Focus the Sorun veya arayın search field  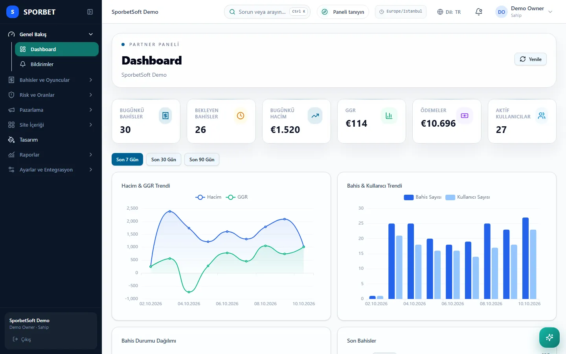click(267, 12)
